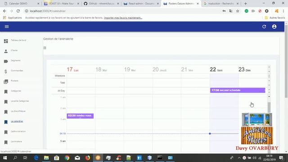Open the user profile account icon

tap(274, 27)
